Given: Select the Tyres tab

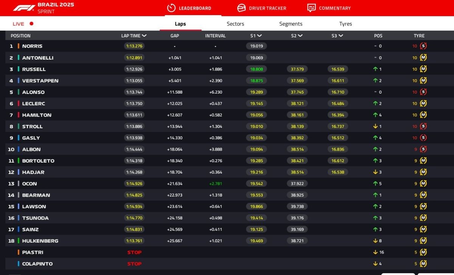Looking at the screenshot, I should pyautogui.click(x=345, y=24).
